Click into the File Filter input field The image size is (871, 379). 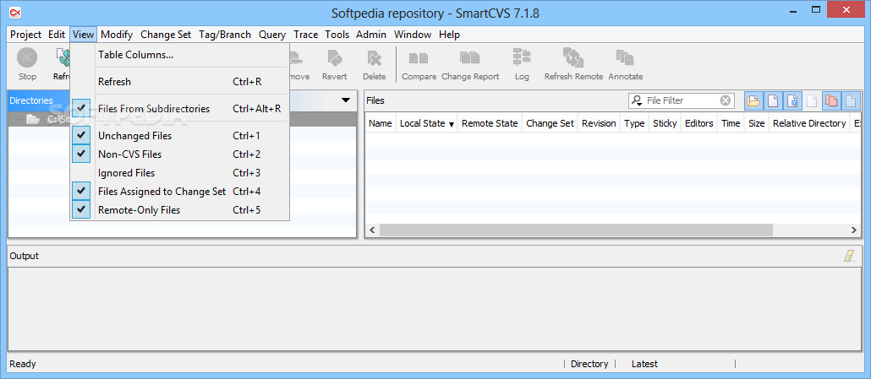point(682,100)
